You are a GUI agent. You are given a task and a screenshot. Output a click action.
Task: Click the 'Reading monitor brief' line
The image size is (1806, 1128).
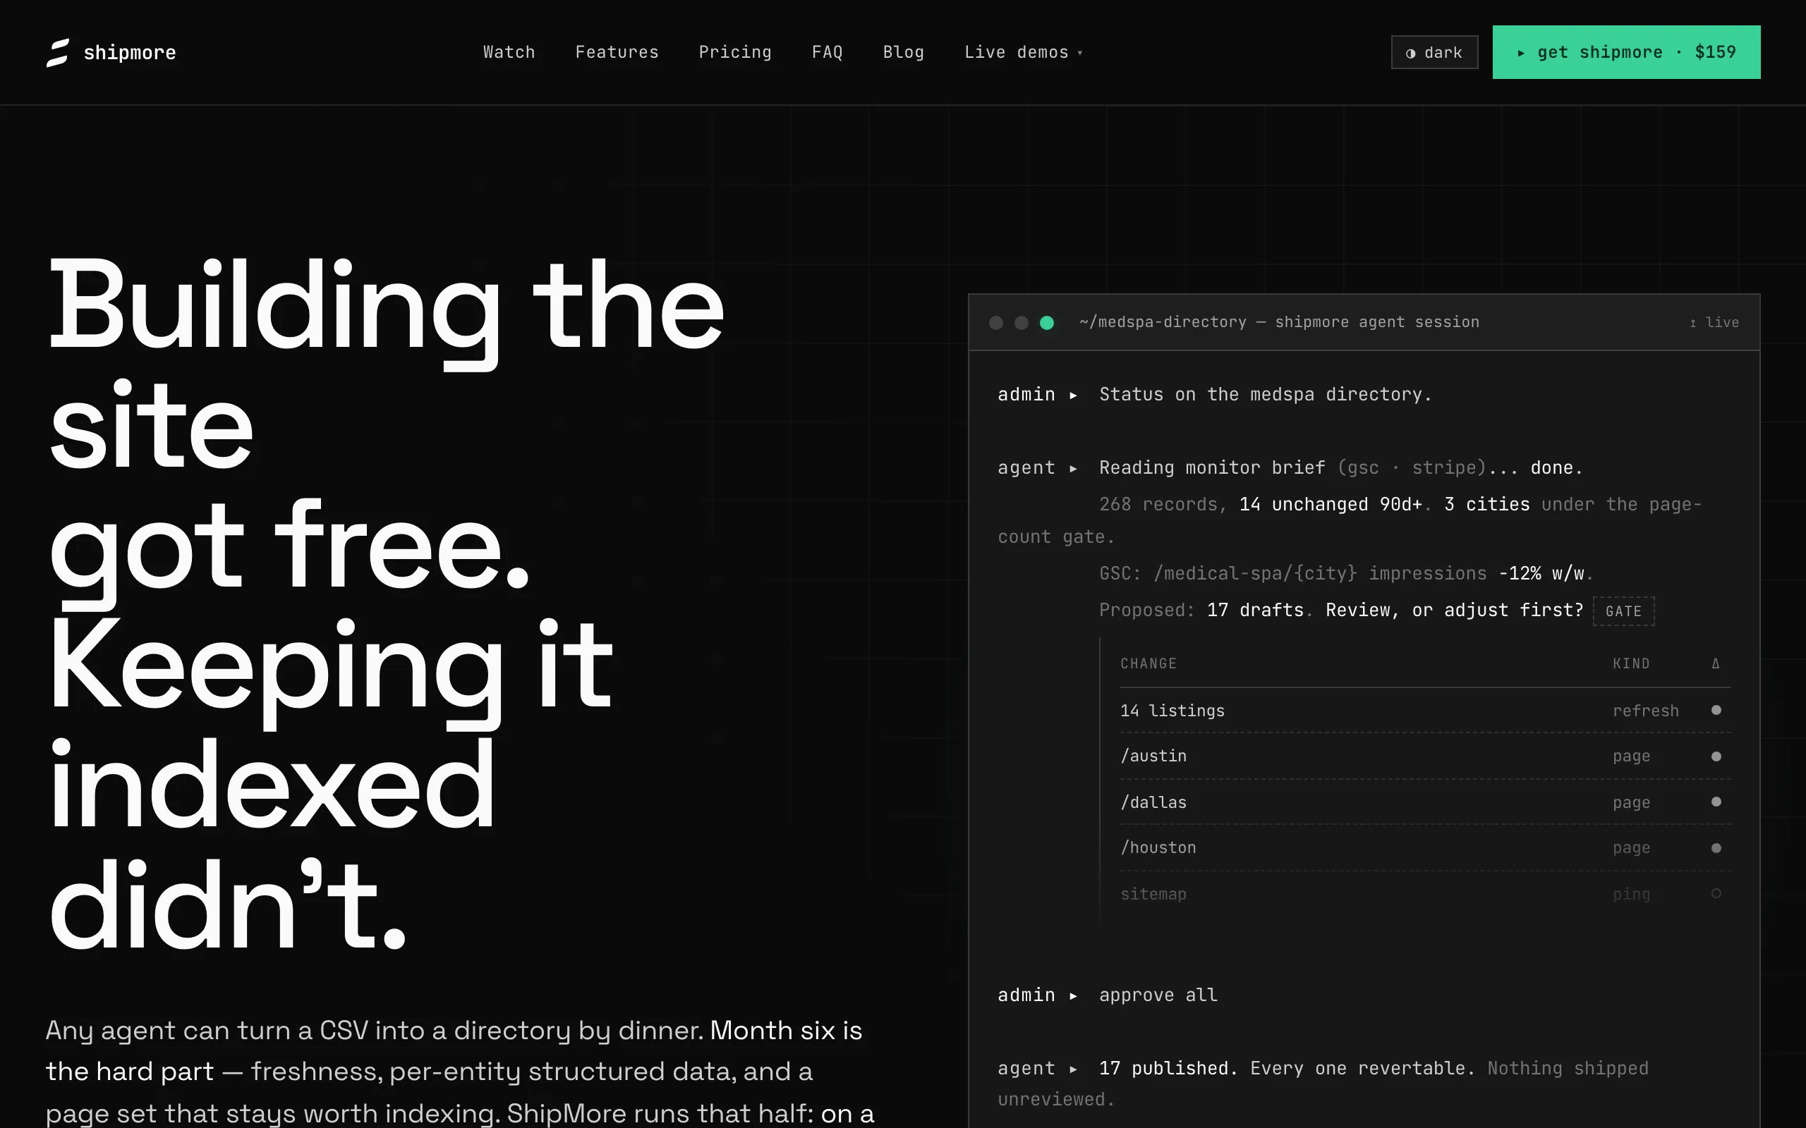(1341, 467)
